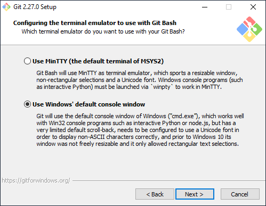Viewport: 266px width, 206px height.
Task: Click the "Use MinTTY (the default terminal of MSYS2)" label
Action: pos(98,61)
